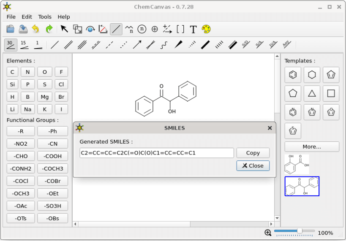Select the circled n Atom tool
Viewport: 346px width, 241px height.
(142, 29)
